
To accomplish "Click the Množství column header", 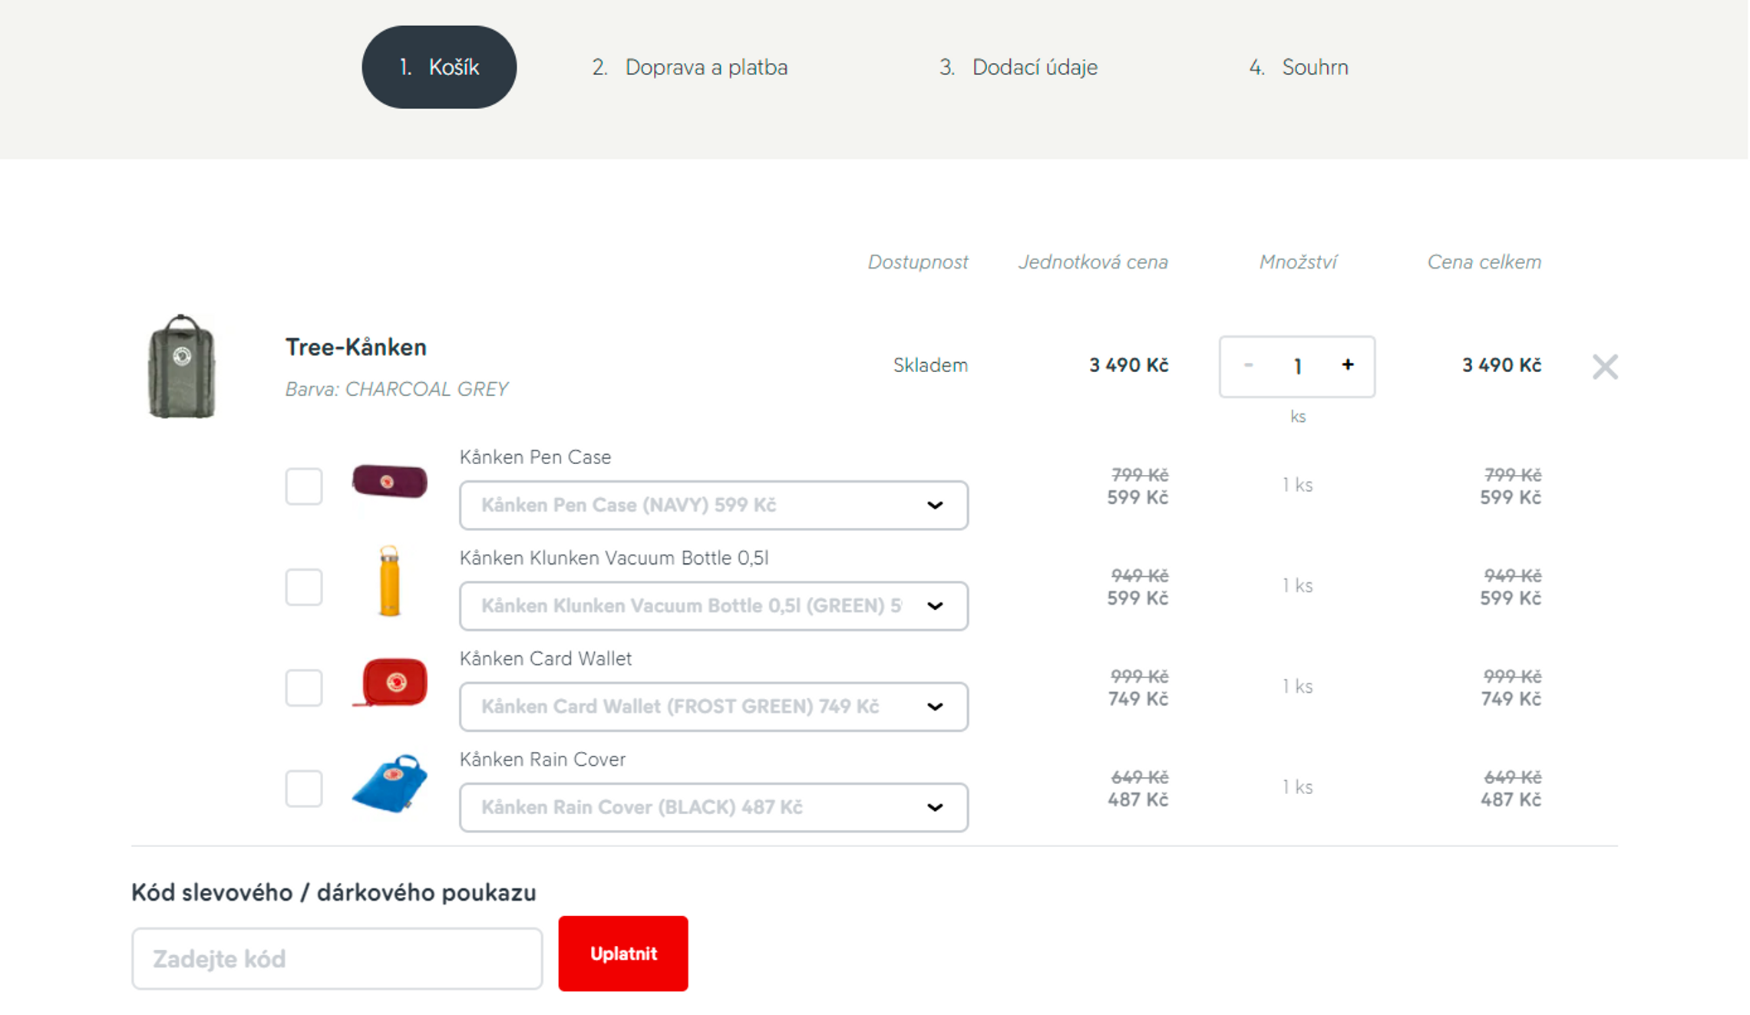I will point(1298,262).
